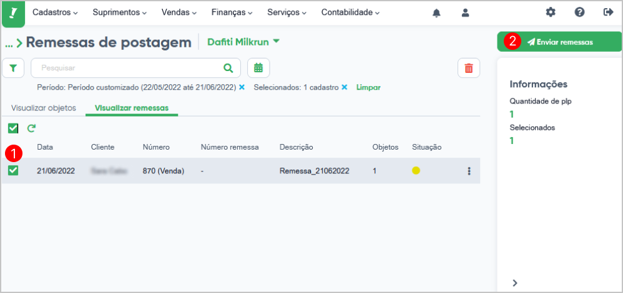Screen dimensions: 623x293
Task: Click the Enviar remessas button
Action: tap(559, 42)
